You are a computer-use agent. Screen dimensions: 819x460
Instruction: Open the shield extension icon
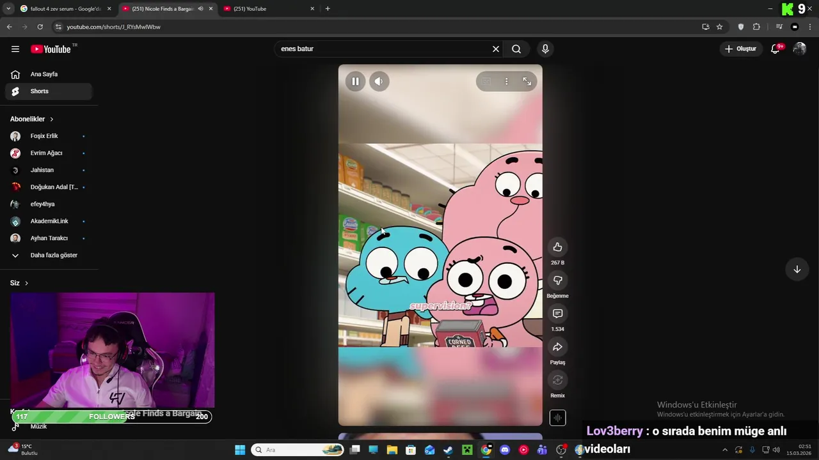tap(741, 27)
